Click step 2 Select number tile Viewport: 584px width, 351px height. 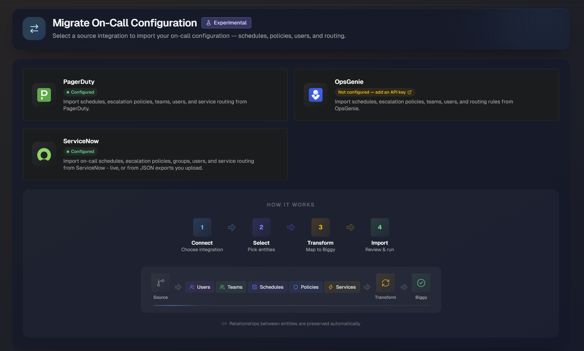pyautogui.click(x=261, y=227)
